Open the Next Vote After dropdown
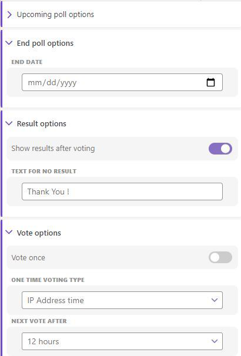The image size is (241, 356). tap(122, 341)
